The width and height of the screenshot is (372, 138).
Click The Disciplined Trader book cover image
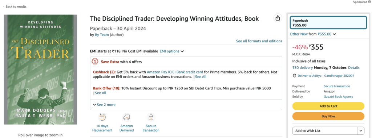tap(40, 70)
